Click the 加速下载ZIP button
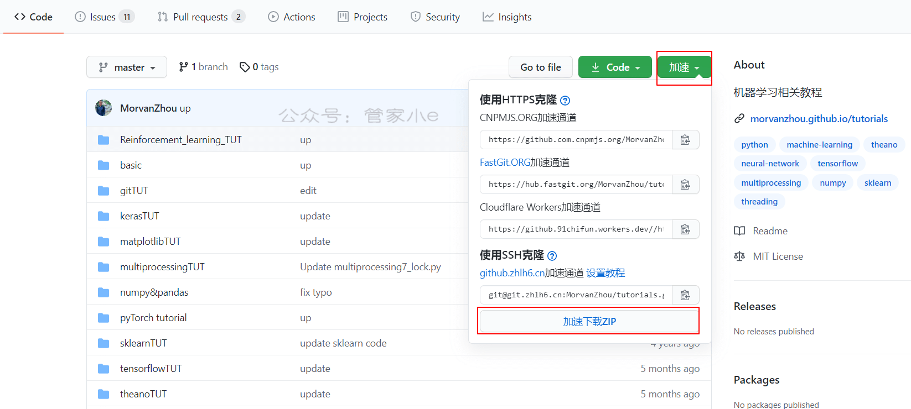 click(589, 321)
